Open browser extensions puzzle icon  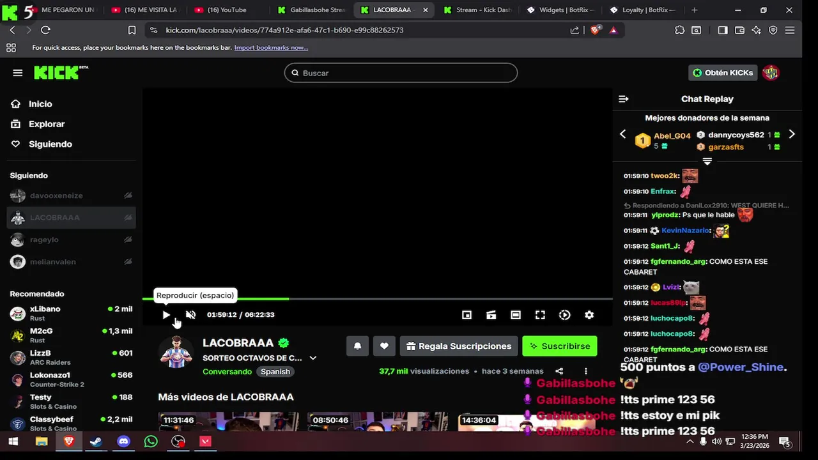click(x=679, y=30)
